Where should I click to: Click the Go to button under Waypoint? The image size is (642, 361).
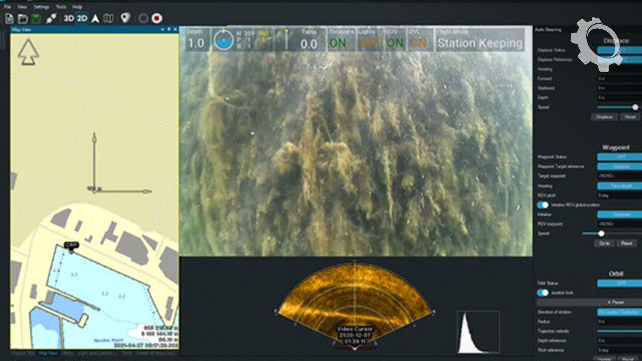coord(604,243)
